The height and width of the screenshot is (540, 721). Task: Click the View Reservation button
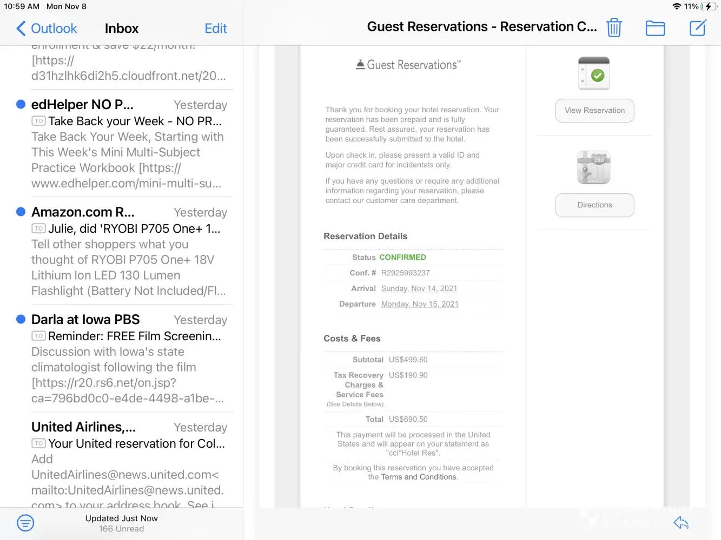594,111
